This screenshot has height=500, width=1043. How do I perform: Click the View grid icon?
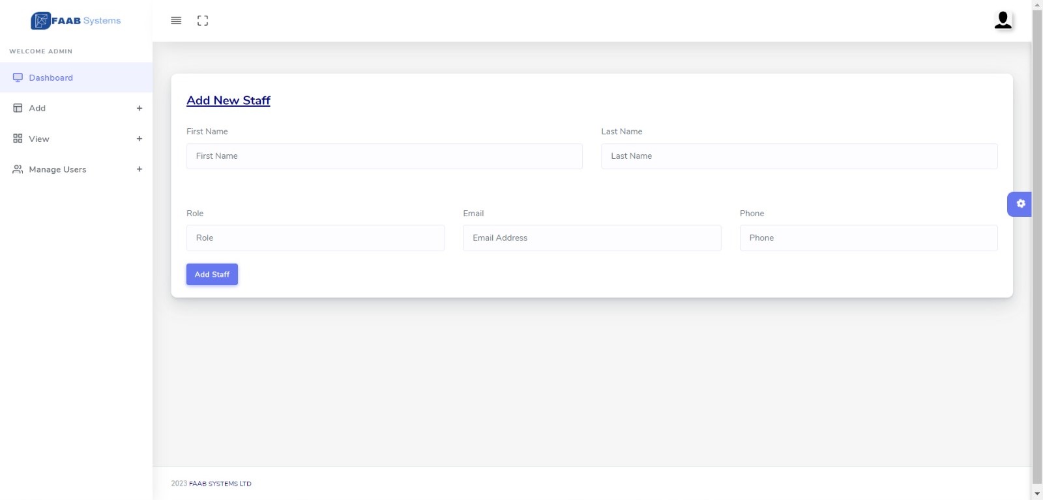point(18,139)
